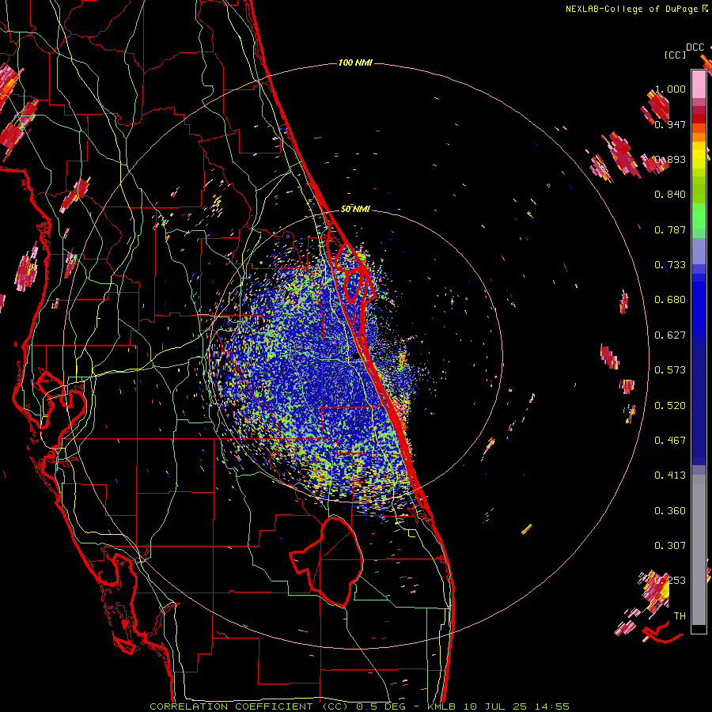Select the 0.253 legend value
712x712 pixels.
coord(670,581)
